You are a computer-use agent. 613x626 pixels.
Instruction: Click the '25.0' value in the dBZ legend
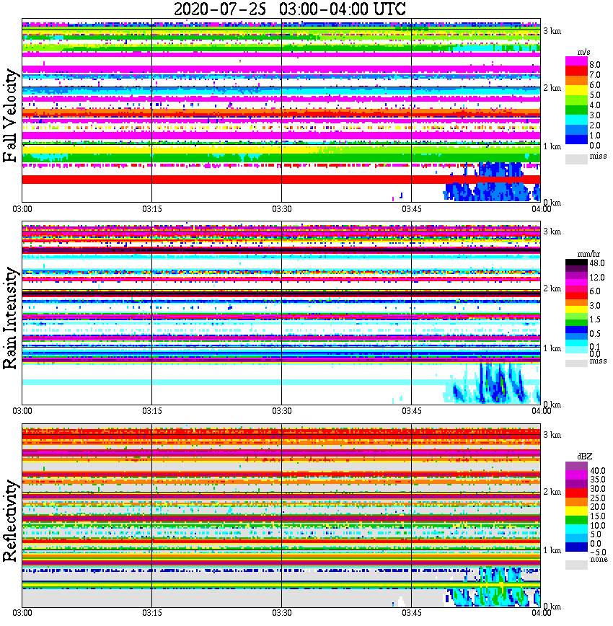pos(598,498)
